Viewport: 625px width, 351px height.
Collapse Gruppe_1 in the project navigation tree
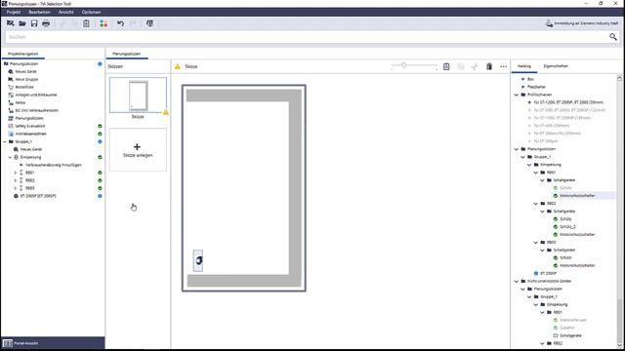coord(5,141)
